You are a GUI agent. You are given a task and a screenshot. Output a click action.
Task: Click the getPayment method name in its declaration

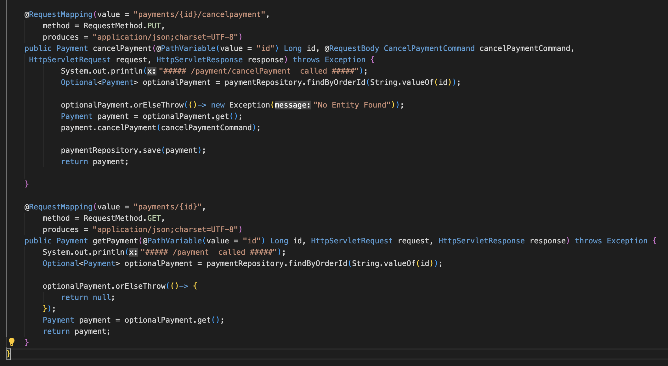click(115, 241)
